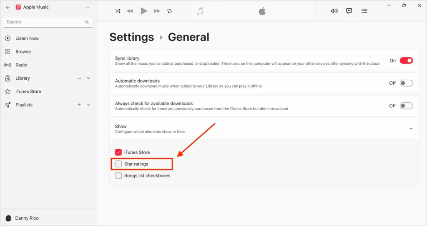The height and width of the screenshot is (226, 427).
Task: Turn off Sync library toggle
Action: (406, 61)
